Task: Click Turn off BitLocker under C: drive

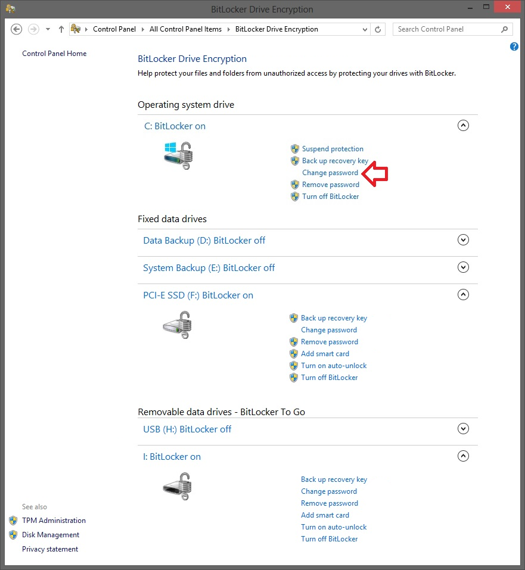Action: coord(330,197)
